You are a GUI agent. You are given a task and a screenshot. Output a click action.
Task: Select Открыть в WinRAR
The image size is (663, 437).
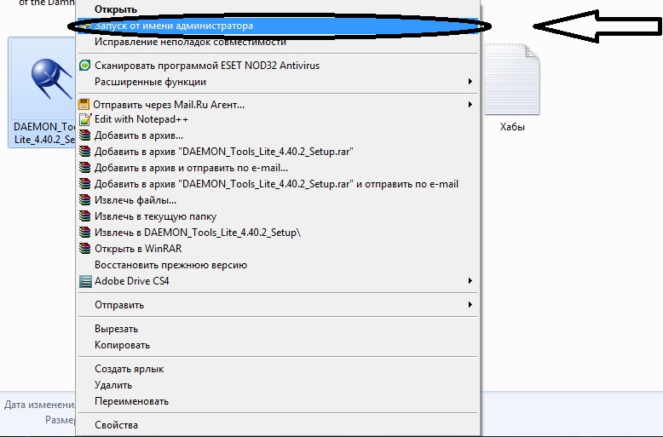(278, 249)
